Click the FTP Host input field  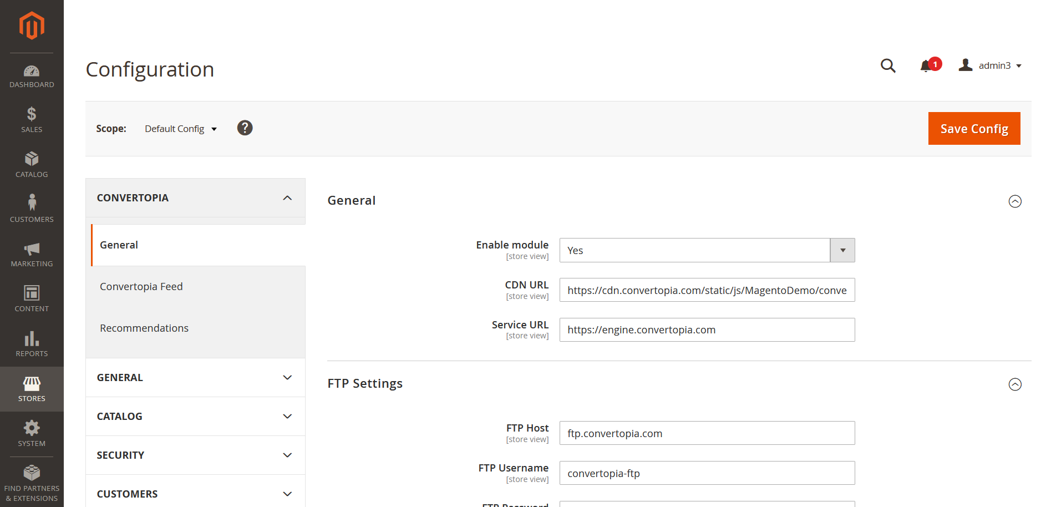tap(707, 433)
